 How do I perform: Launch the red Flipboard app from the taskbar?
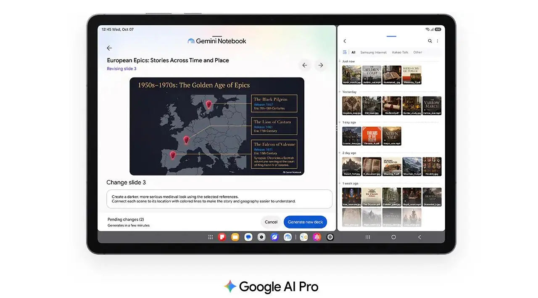click(x=222, y=237)
